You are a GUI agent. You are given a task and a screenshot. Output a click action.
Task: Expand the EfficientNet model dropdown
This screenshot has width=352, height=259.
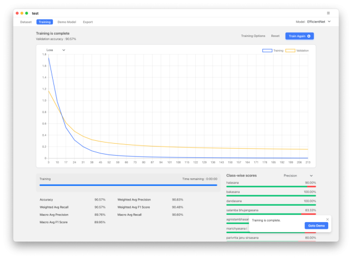[x=317, y=22]
